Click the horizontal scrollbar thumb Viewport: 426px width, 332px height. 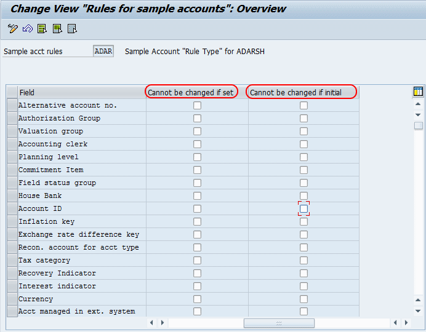pyautogui.click(x=279, y=323)
